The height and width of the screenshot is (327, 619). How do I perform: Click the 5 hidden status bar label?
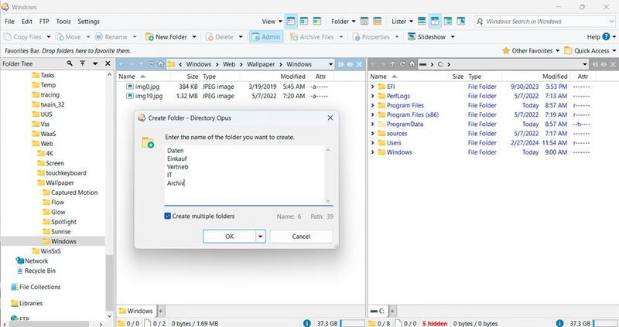point(435,323)
